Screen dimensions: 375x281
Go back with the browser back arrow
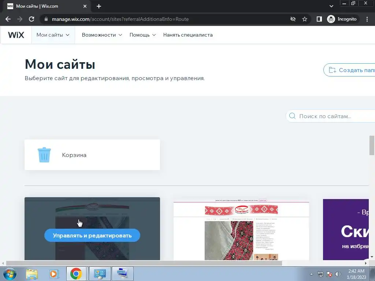point(8,19)
